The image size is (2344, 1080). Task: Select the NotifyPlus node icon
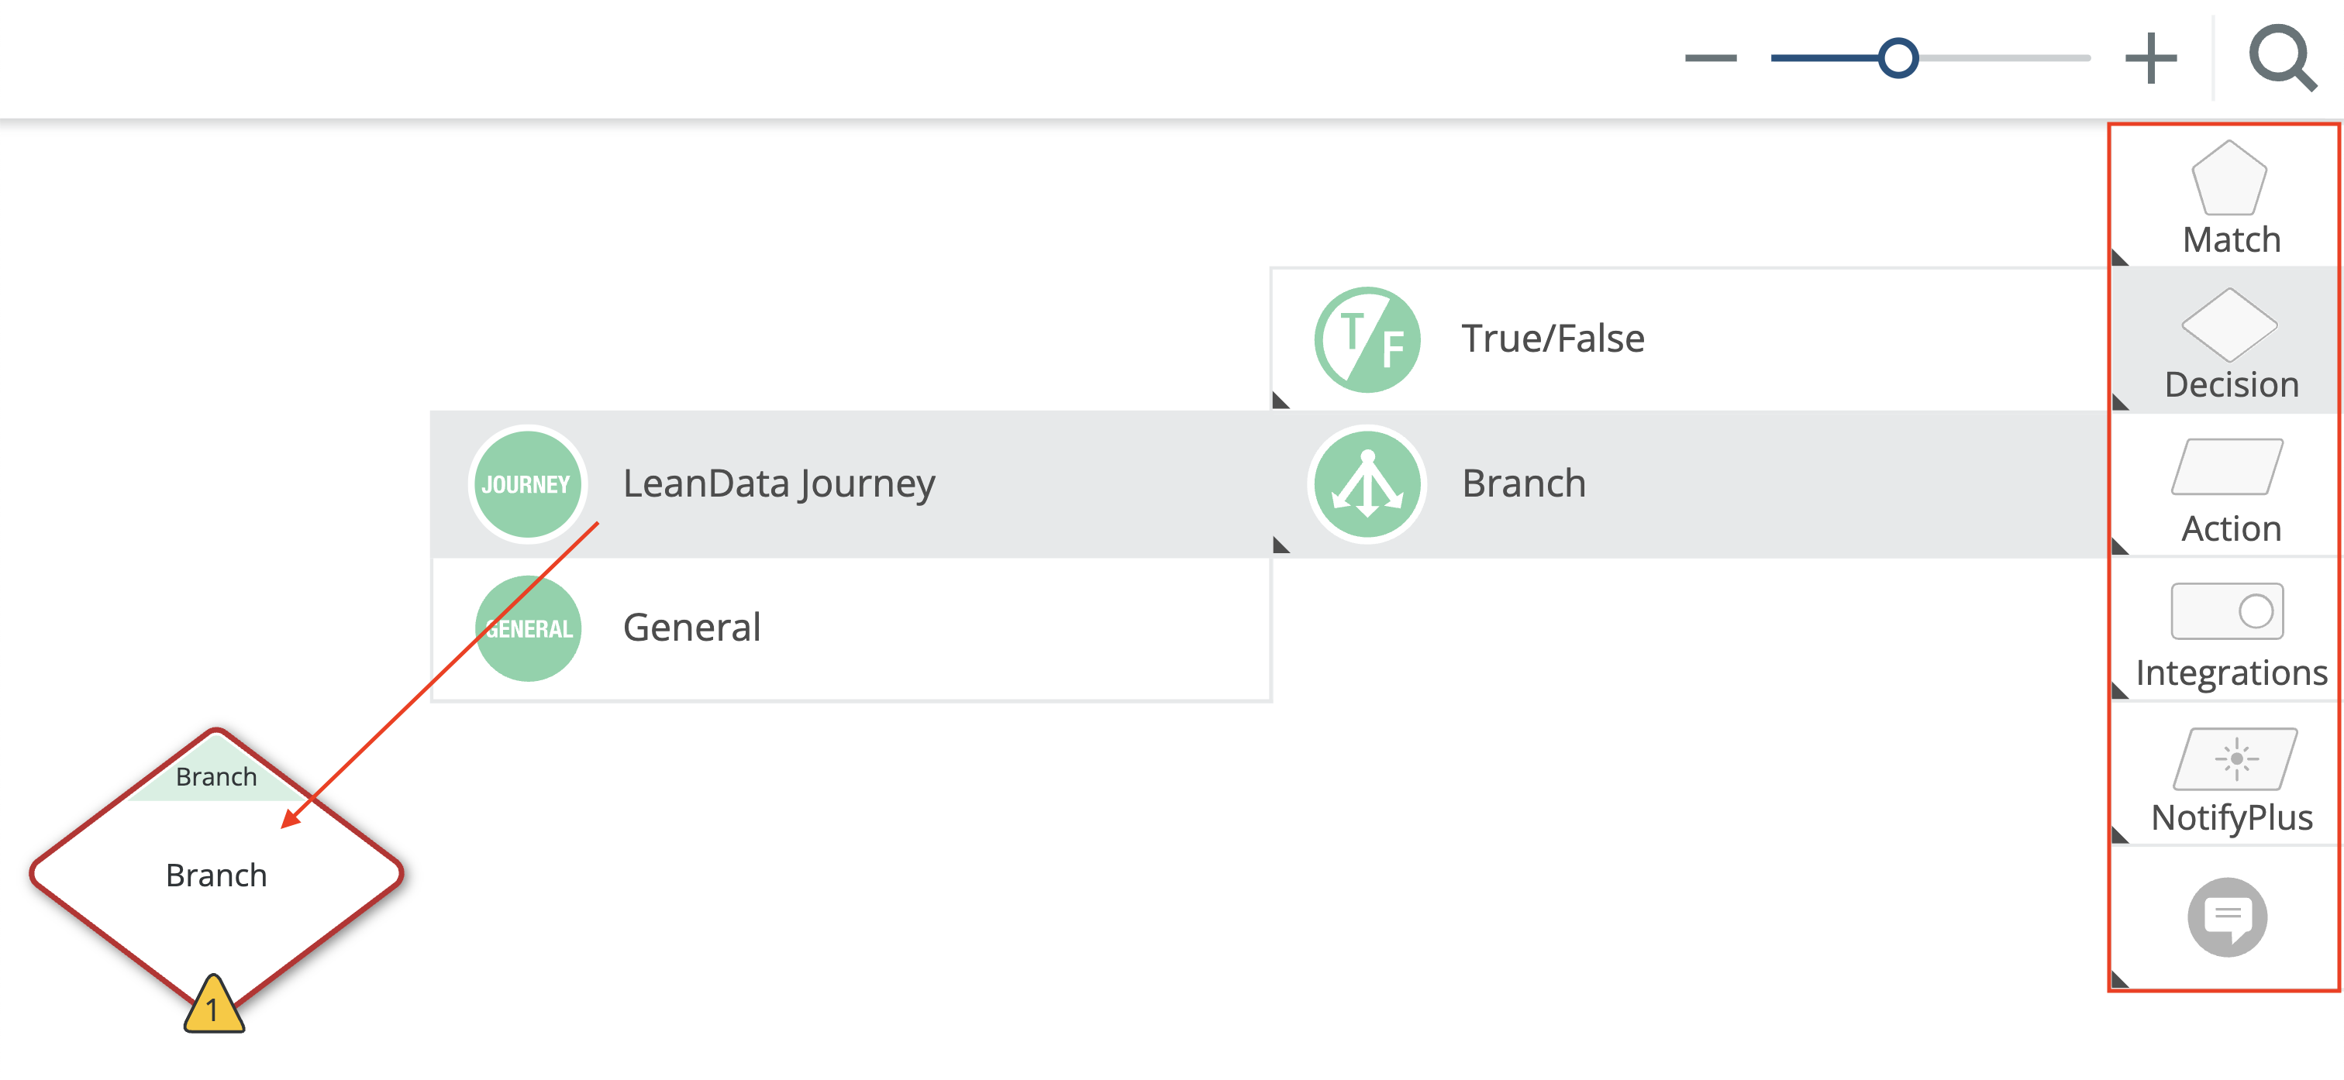(x=2234, y=758)
